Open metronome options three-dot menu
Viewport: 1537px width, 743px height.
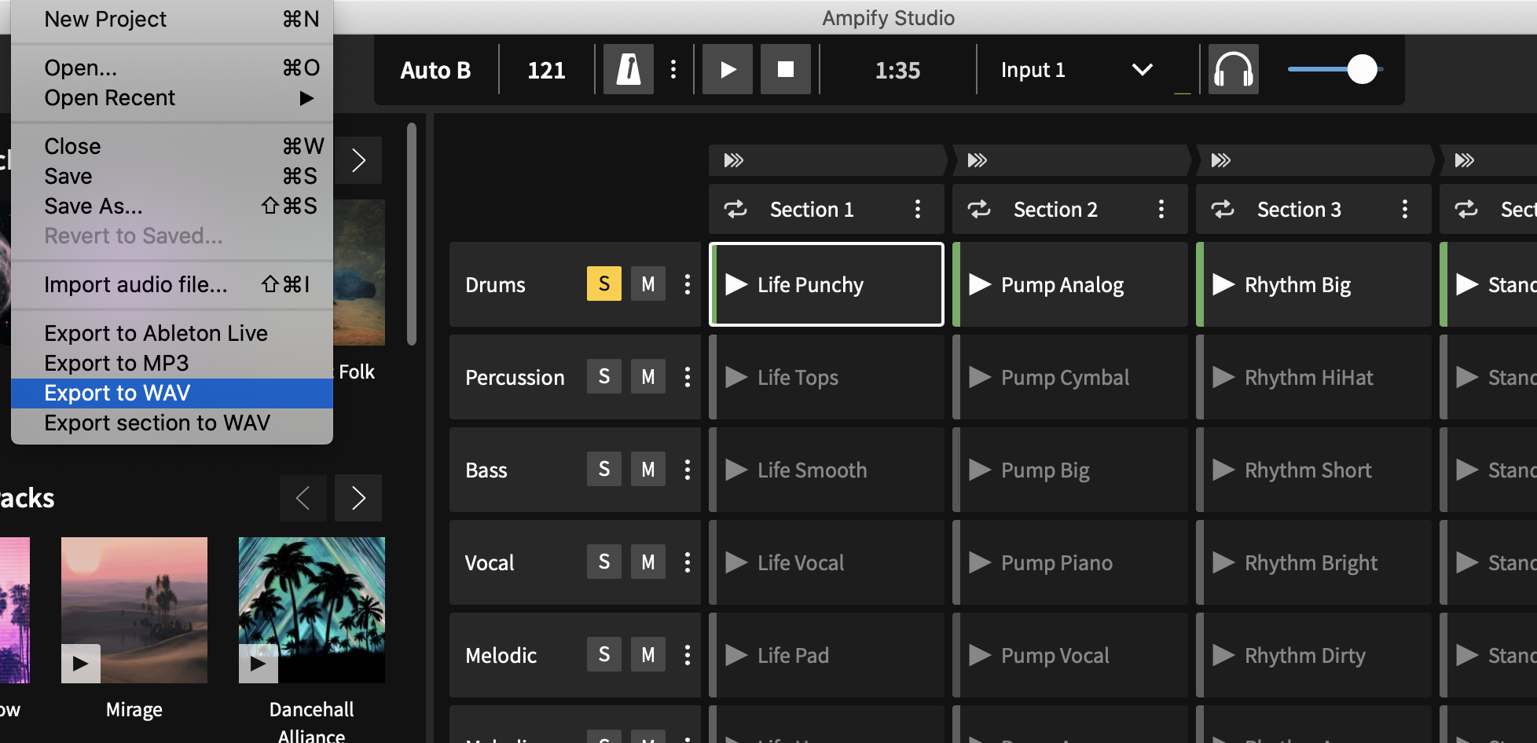673,70
